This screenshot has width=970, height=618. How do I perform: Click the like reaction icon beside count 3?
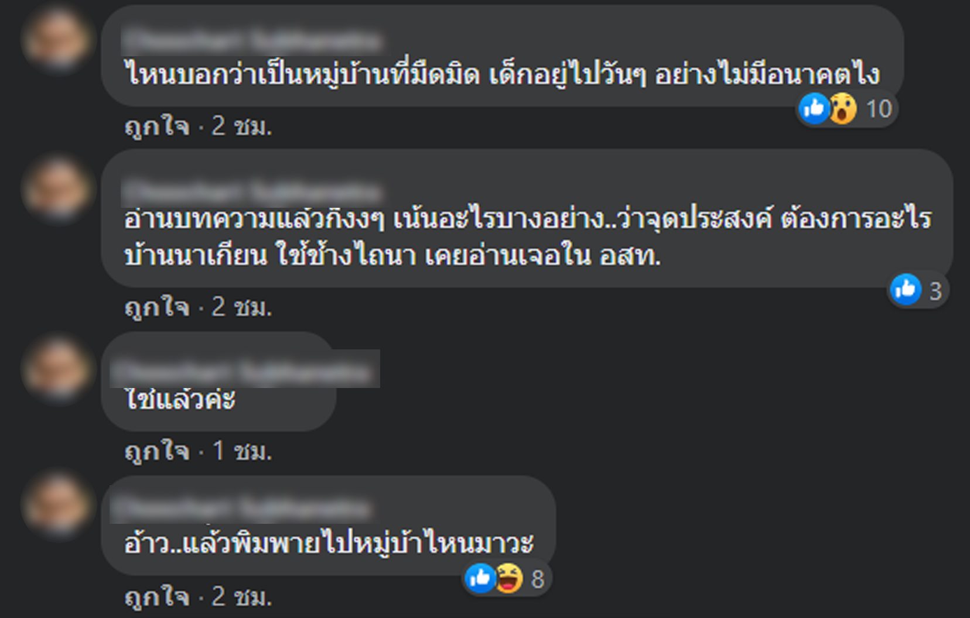pyautogui.click(x=906, y=289)
